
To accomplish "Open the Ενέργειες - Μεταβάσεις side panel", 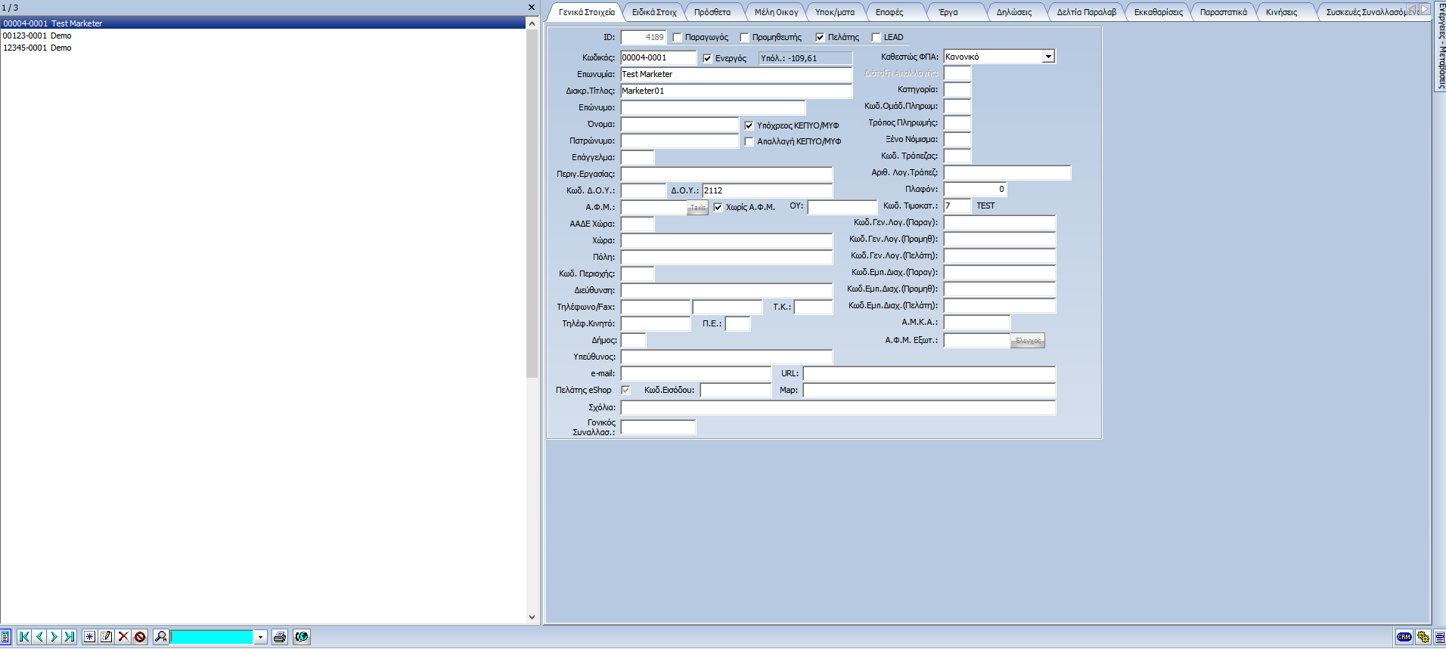I will [x=1440, y=47].
